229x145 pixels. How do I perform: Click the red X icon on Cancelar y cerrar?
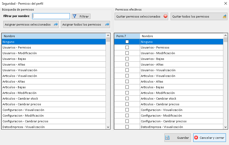[x=196, y=138]
